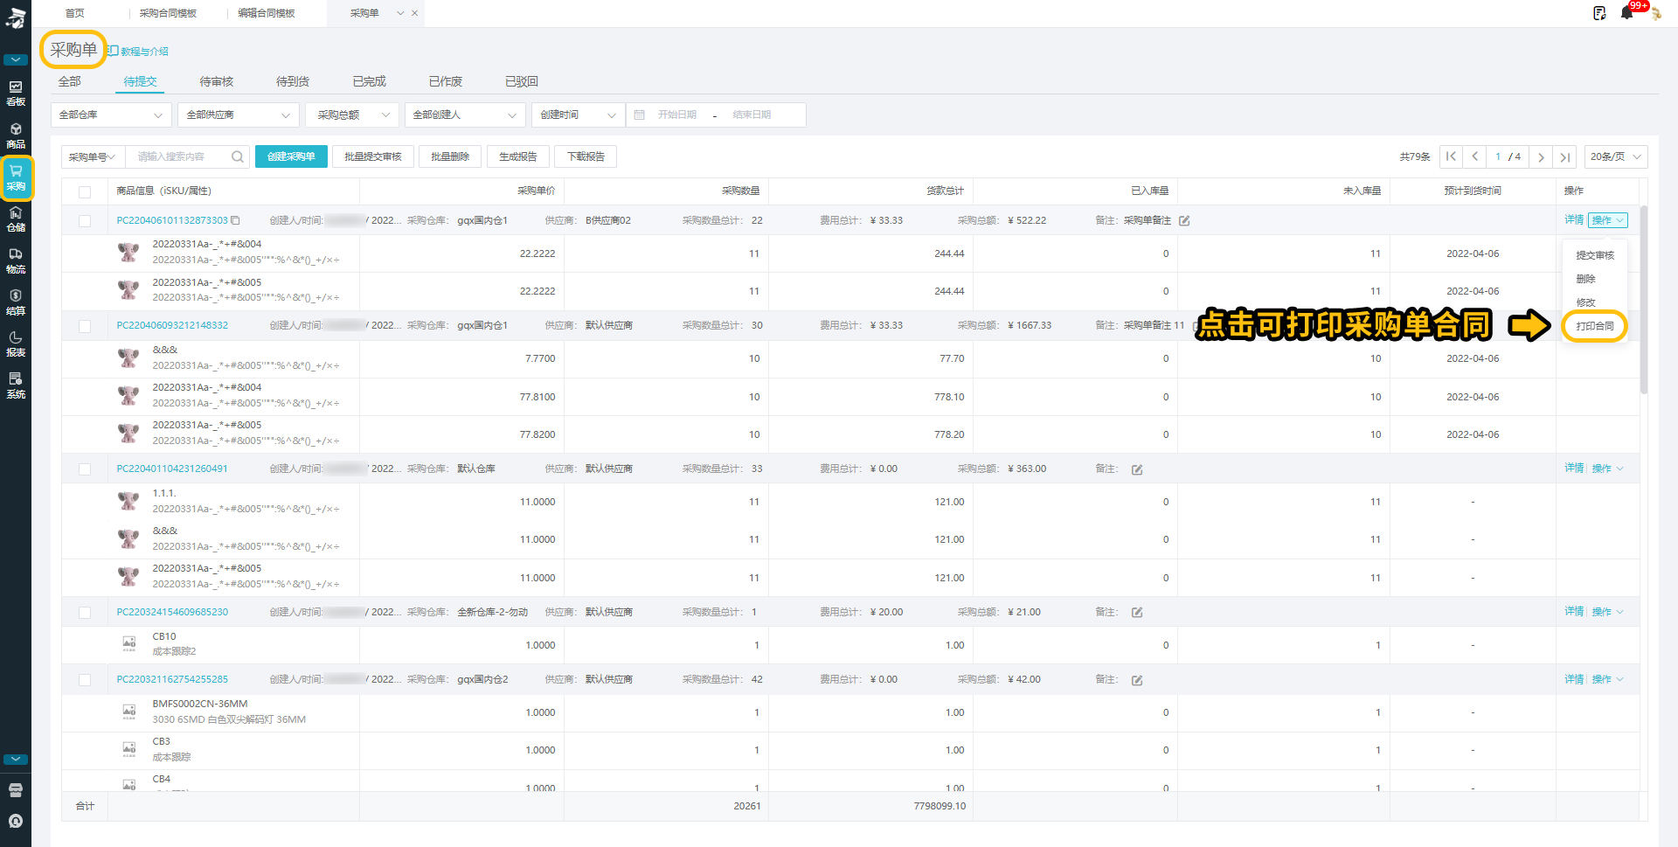Edit remark of order PC220406101132873303
Viewport: 1678px width, 847px height.
point(1184,220)
